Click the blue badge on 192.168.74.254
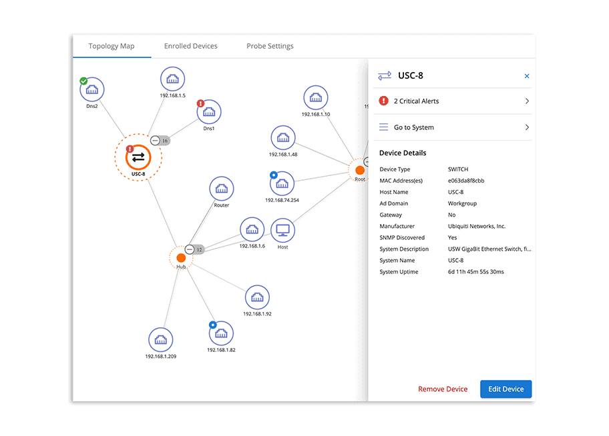Screen dimensions: 609x436 coord(273,175)
